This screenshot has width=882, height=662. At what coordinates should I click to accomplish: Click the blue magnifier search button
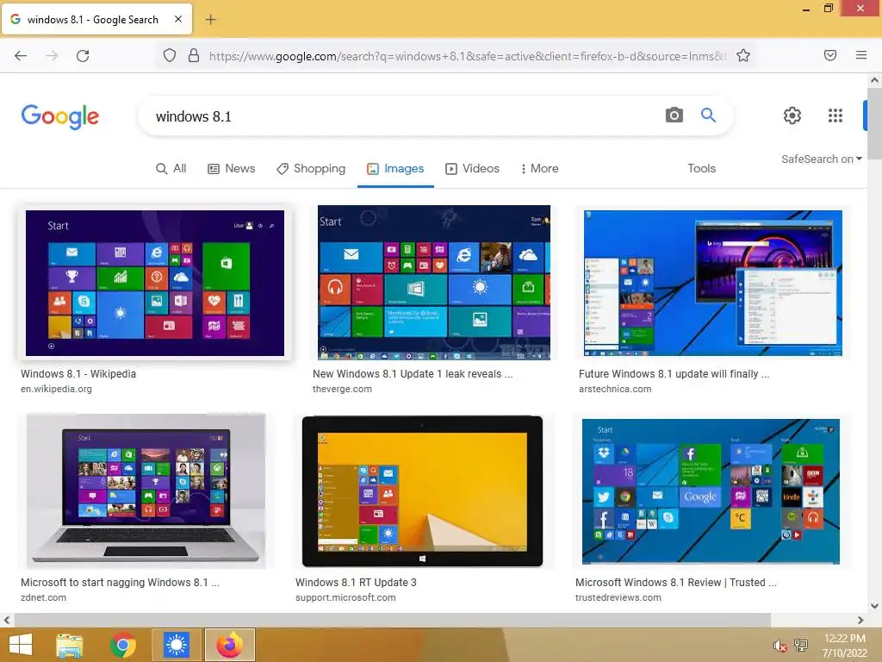point(708,116)
